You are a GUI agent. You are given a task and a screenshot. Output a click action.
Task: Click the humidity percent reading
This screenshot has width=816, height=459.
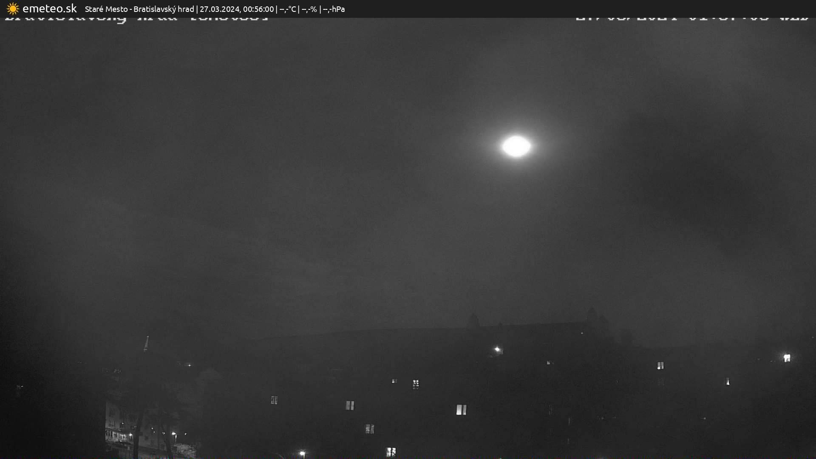[x=309, y=9]
